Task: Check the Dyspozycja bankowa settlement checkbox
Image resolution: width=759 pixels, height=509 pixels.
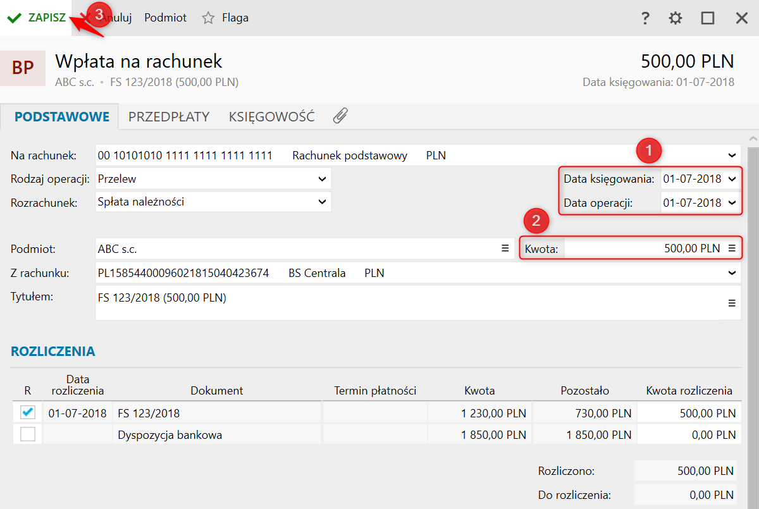Action: pos(28,434)
